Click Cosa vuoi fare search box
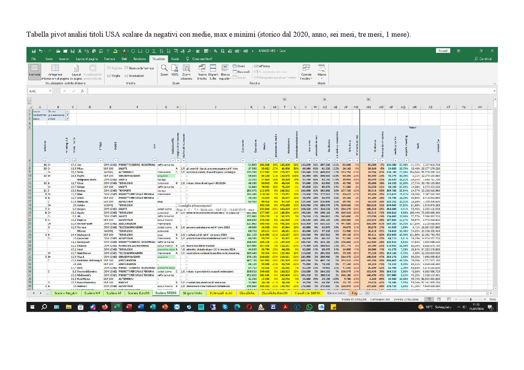The image size is (524, 370). (x=199, y=59)
